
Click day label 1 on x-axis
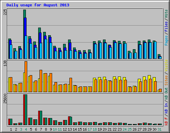pyautogui.click(x=11, y=129)
